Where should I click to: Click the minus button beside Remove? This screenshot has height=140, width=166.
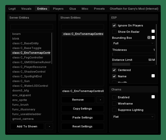[x=100, y=100]
